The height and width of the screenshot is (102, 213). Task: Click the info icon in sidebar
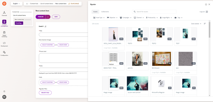(x=4, y=92)
